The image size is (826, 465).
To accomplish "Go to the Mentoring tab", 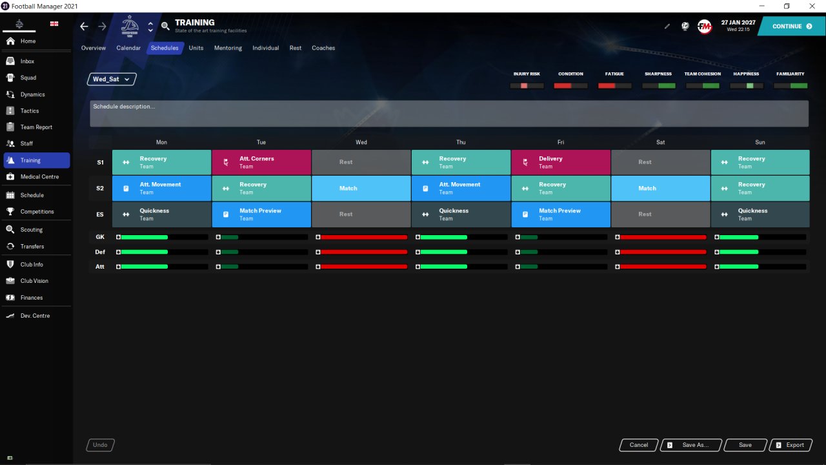I will 228,48.
